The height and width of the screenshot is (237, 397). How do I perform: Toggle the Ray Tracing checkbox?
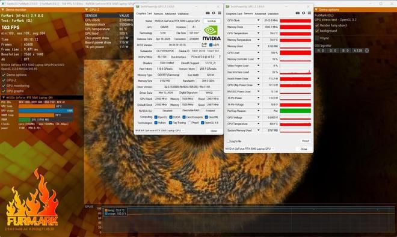pyautogui.click(x=170, y=123)
